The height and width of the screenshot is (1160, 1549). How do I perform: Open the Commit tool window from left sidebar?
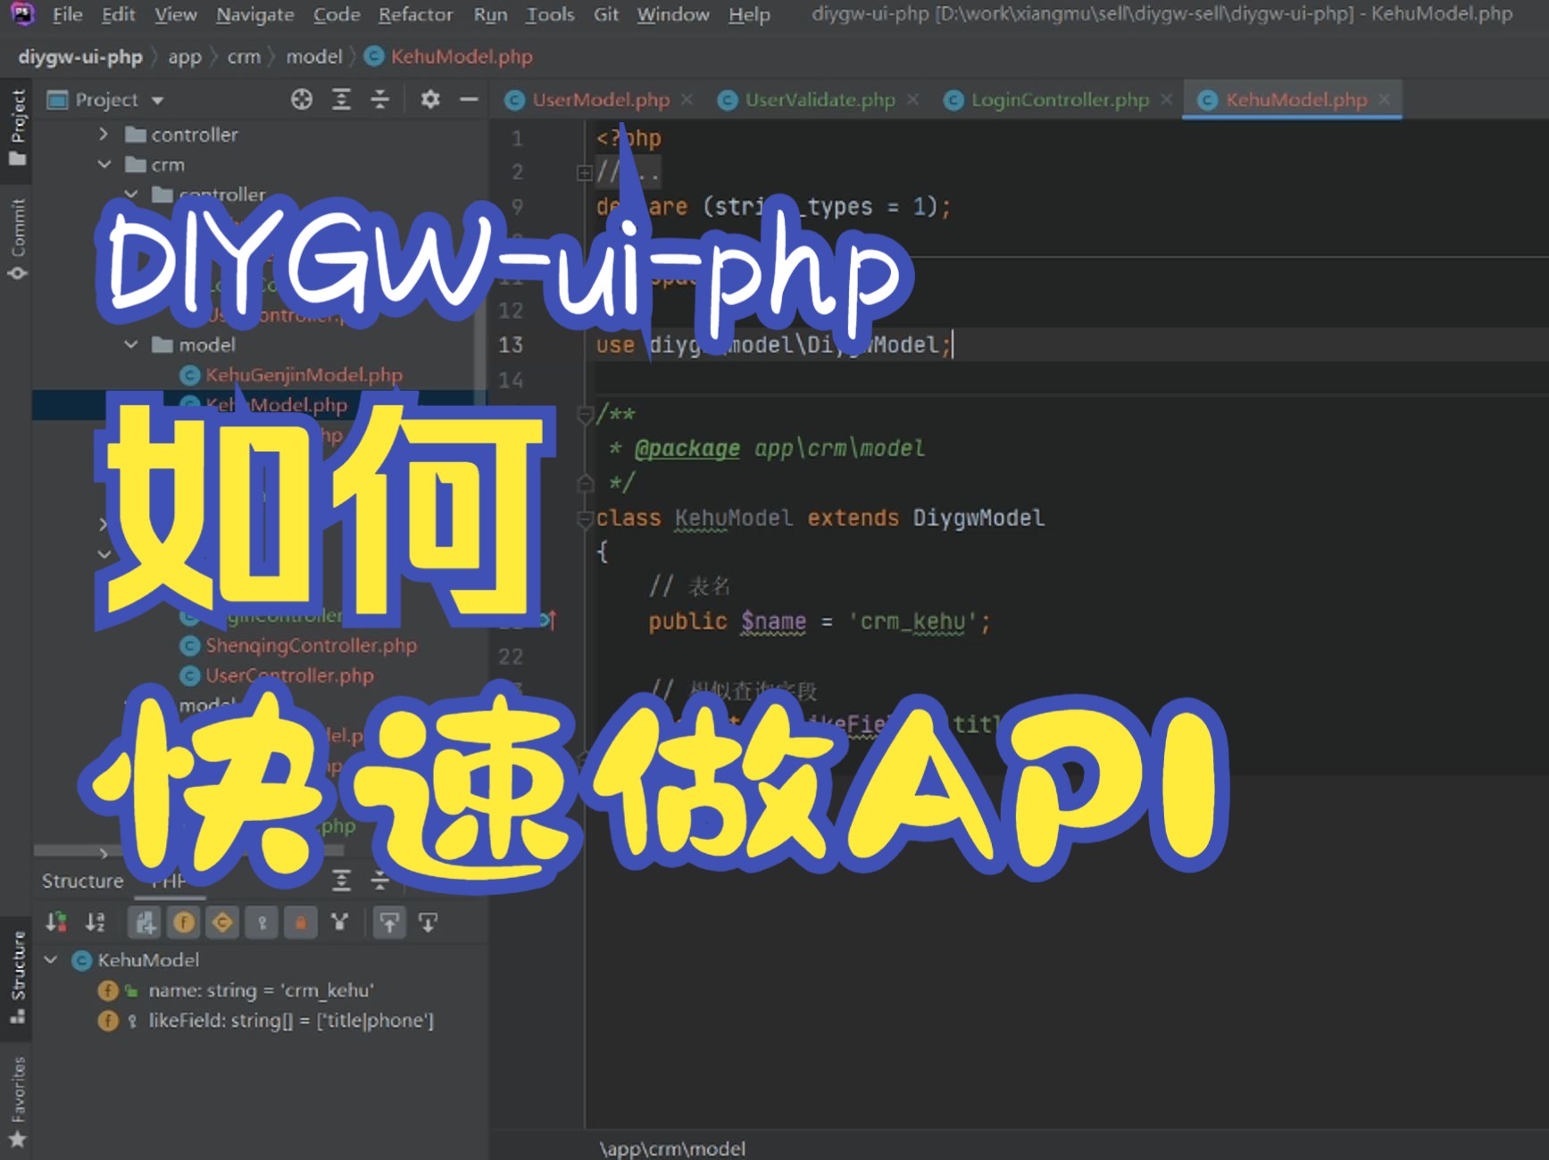point(17,236)
